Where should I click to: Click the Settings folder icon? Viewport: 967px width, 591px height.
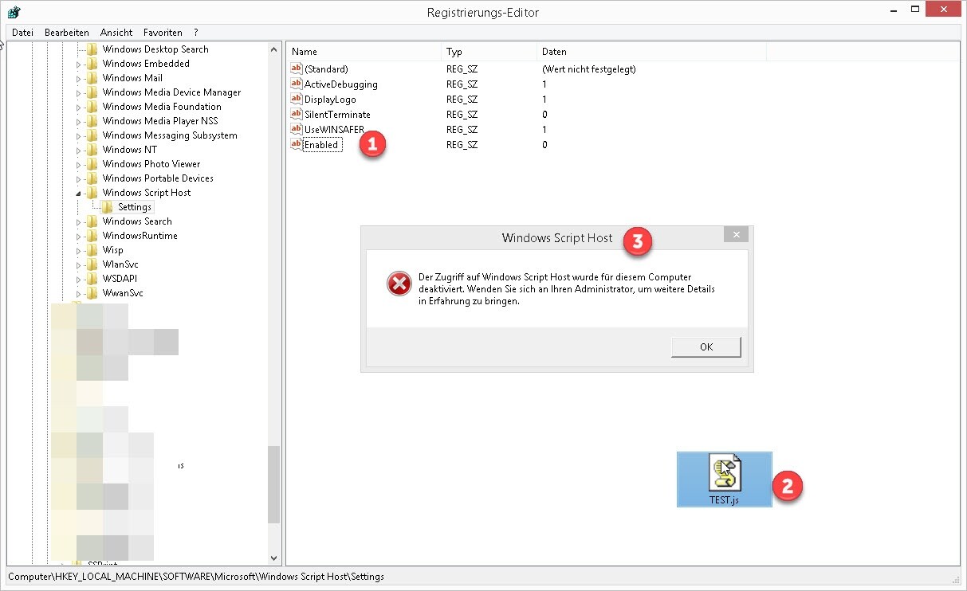pyautogui.click(x=107, y=206)
